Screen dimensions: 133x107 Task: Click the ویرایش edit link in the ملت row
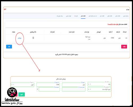tap(19, 38)
